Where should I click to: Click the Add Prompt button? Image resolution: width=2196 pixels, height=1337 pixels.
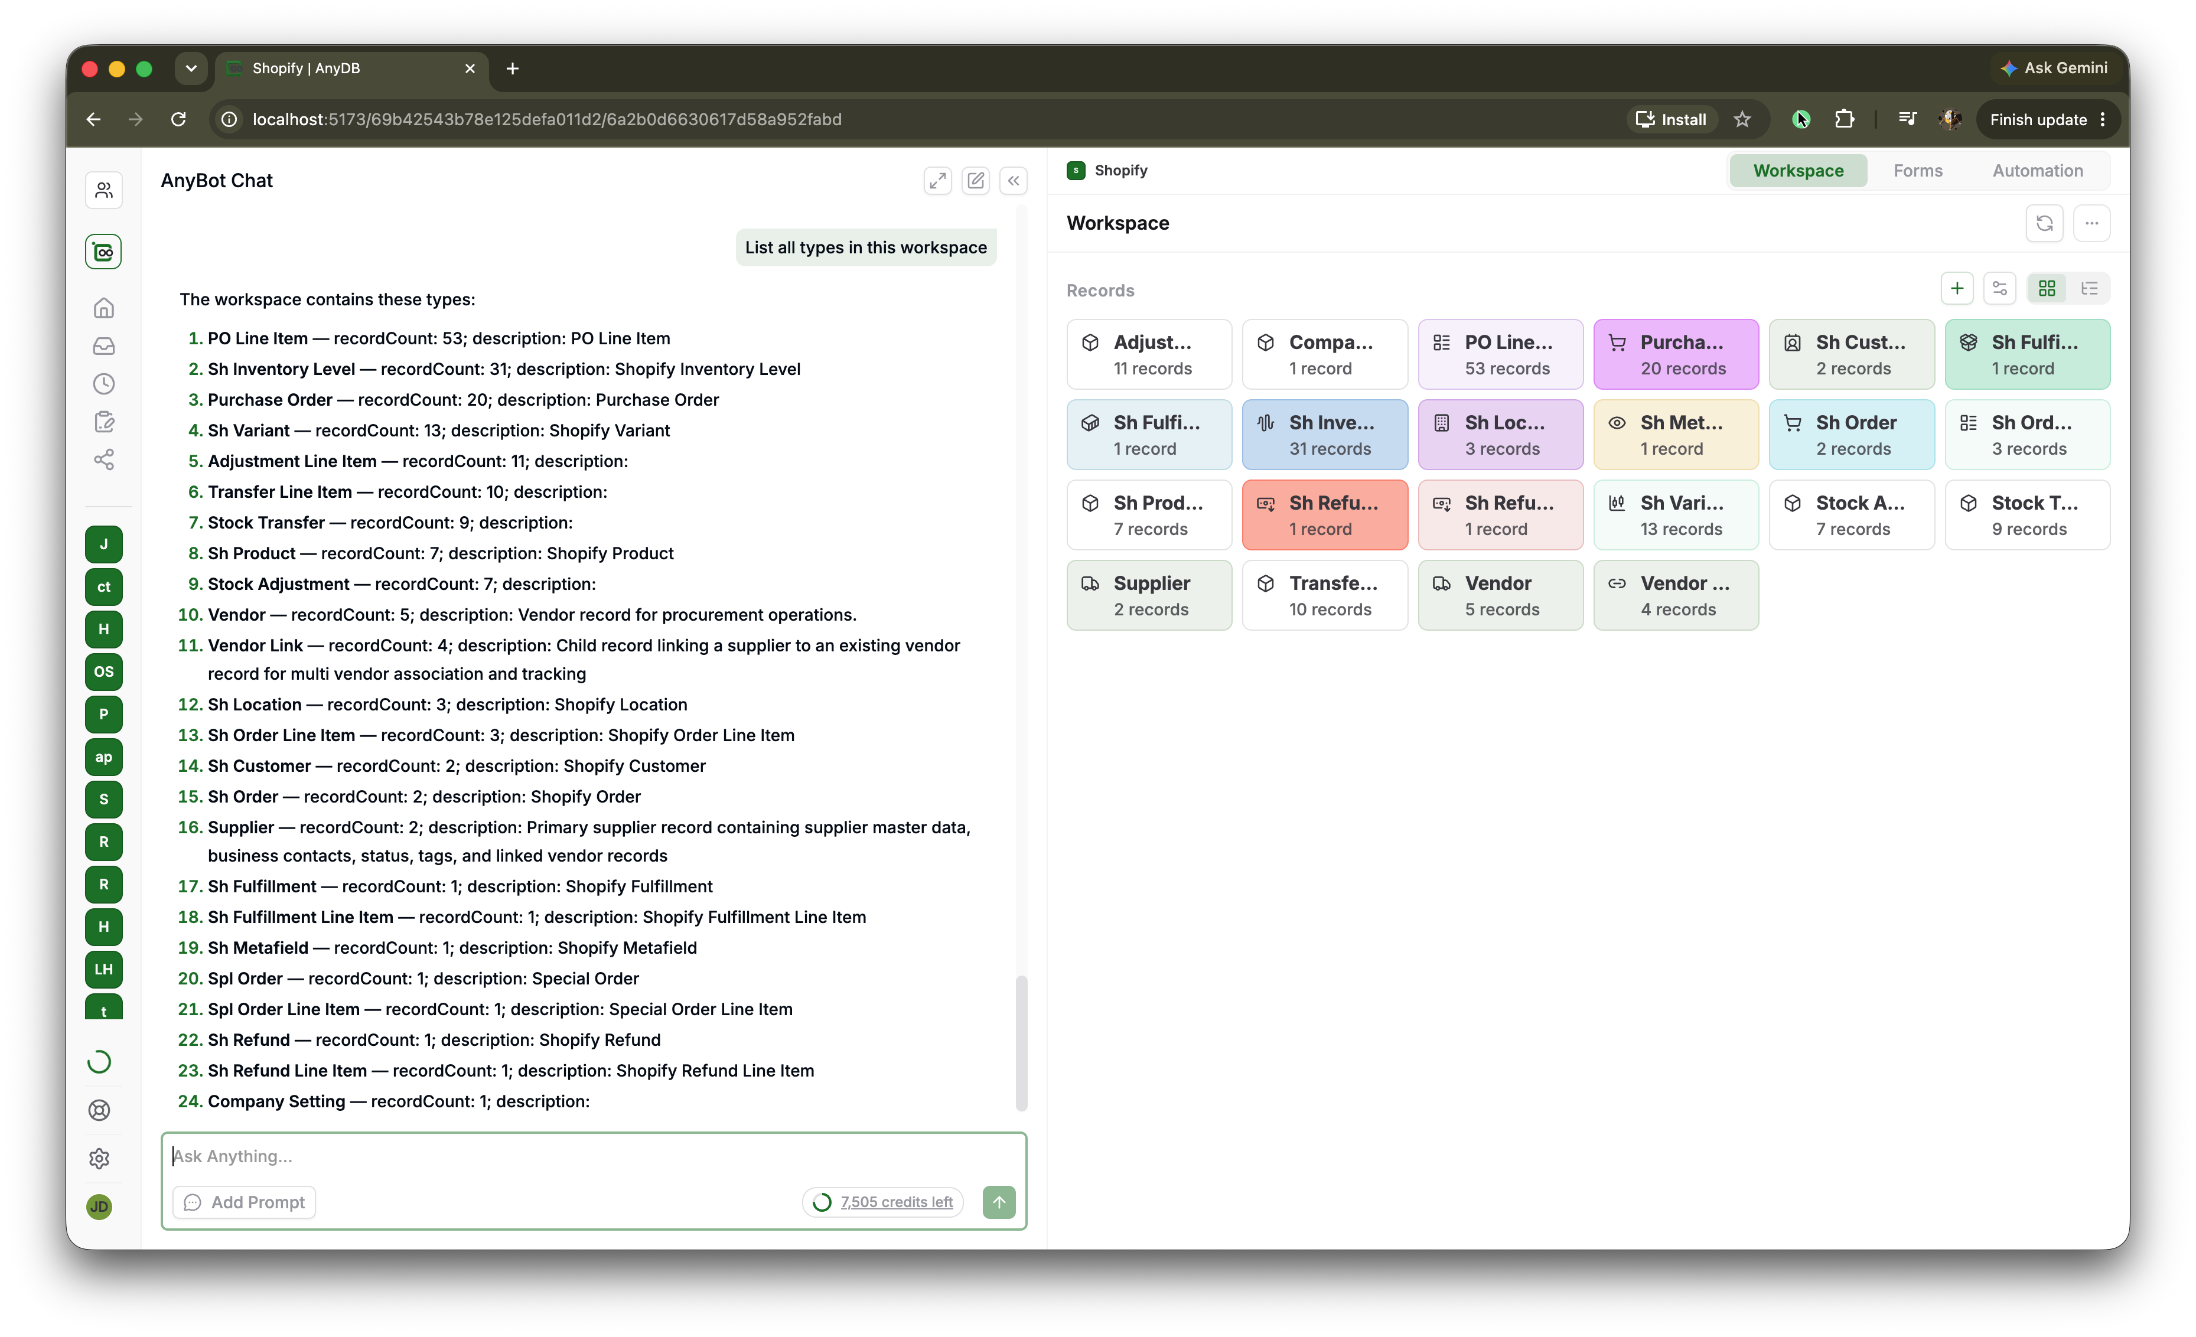point(244,1202)
